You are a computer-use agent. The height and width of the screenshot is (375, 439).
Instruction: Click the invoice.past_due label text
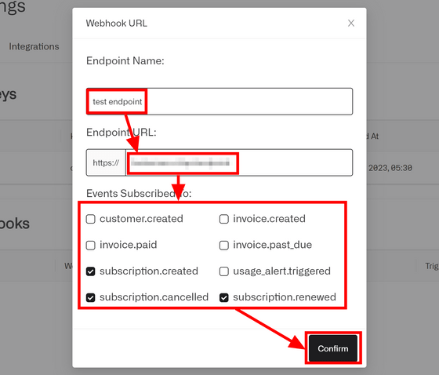click(273, 245)
